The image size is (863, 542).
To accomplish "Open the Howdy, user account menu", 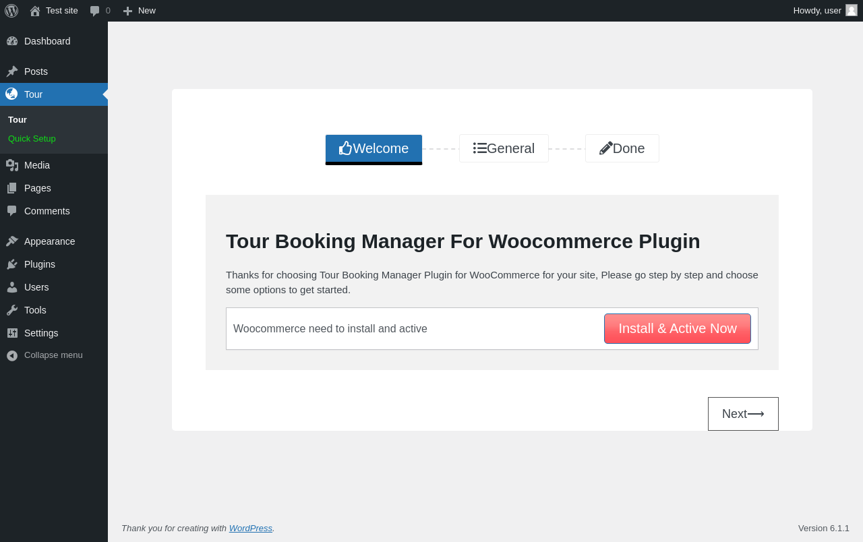I will click(x=825, y=11).
